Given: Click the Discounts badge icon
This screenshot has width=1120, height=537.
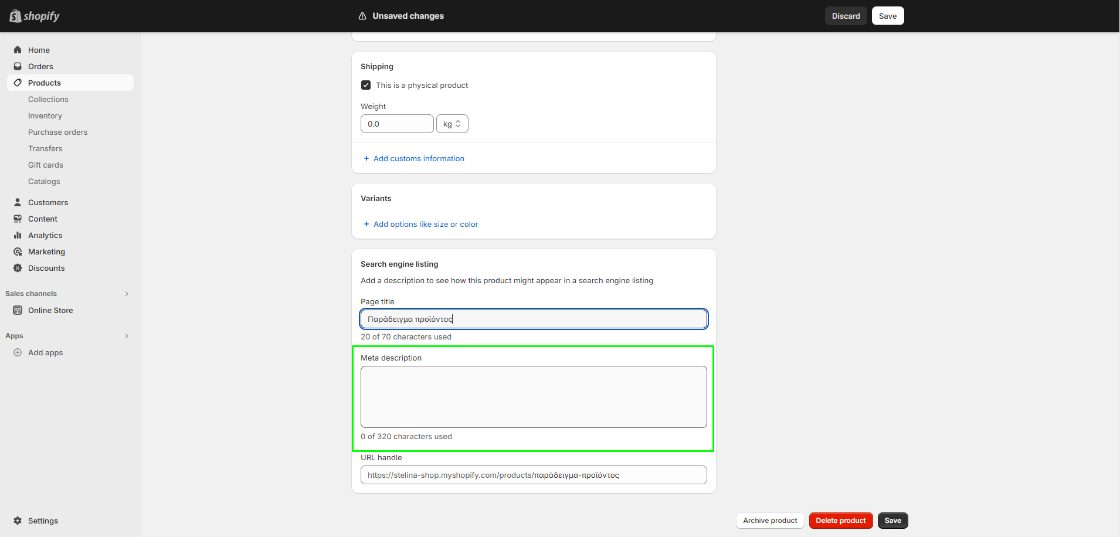Looking at the screenshot, I should coord(18,268).
